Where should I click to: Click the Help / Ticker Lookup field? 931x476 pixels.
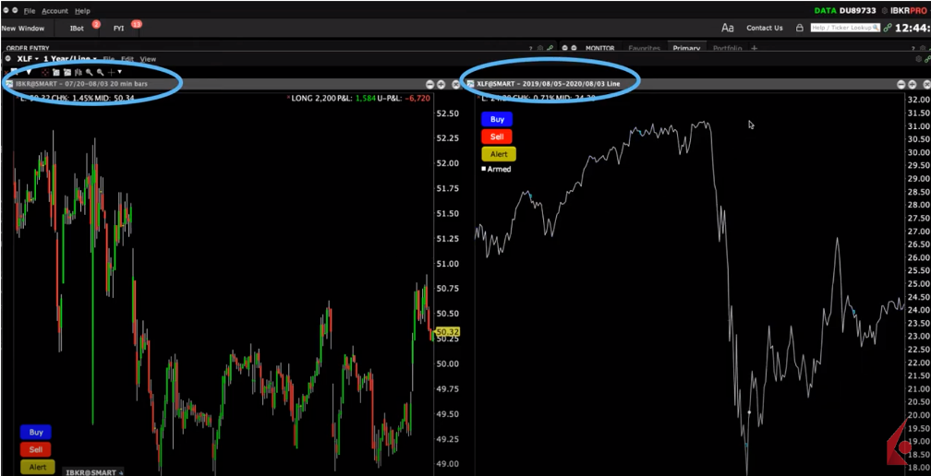point(844,29)
